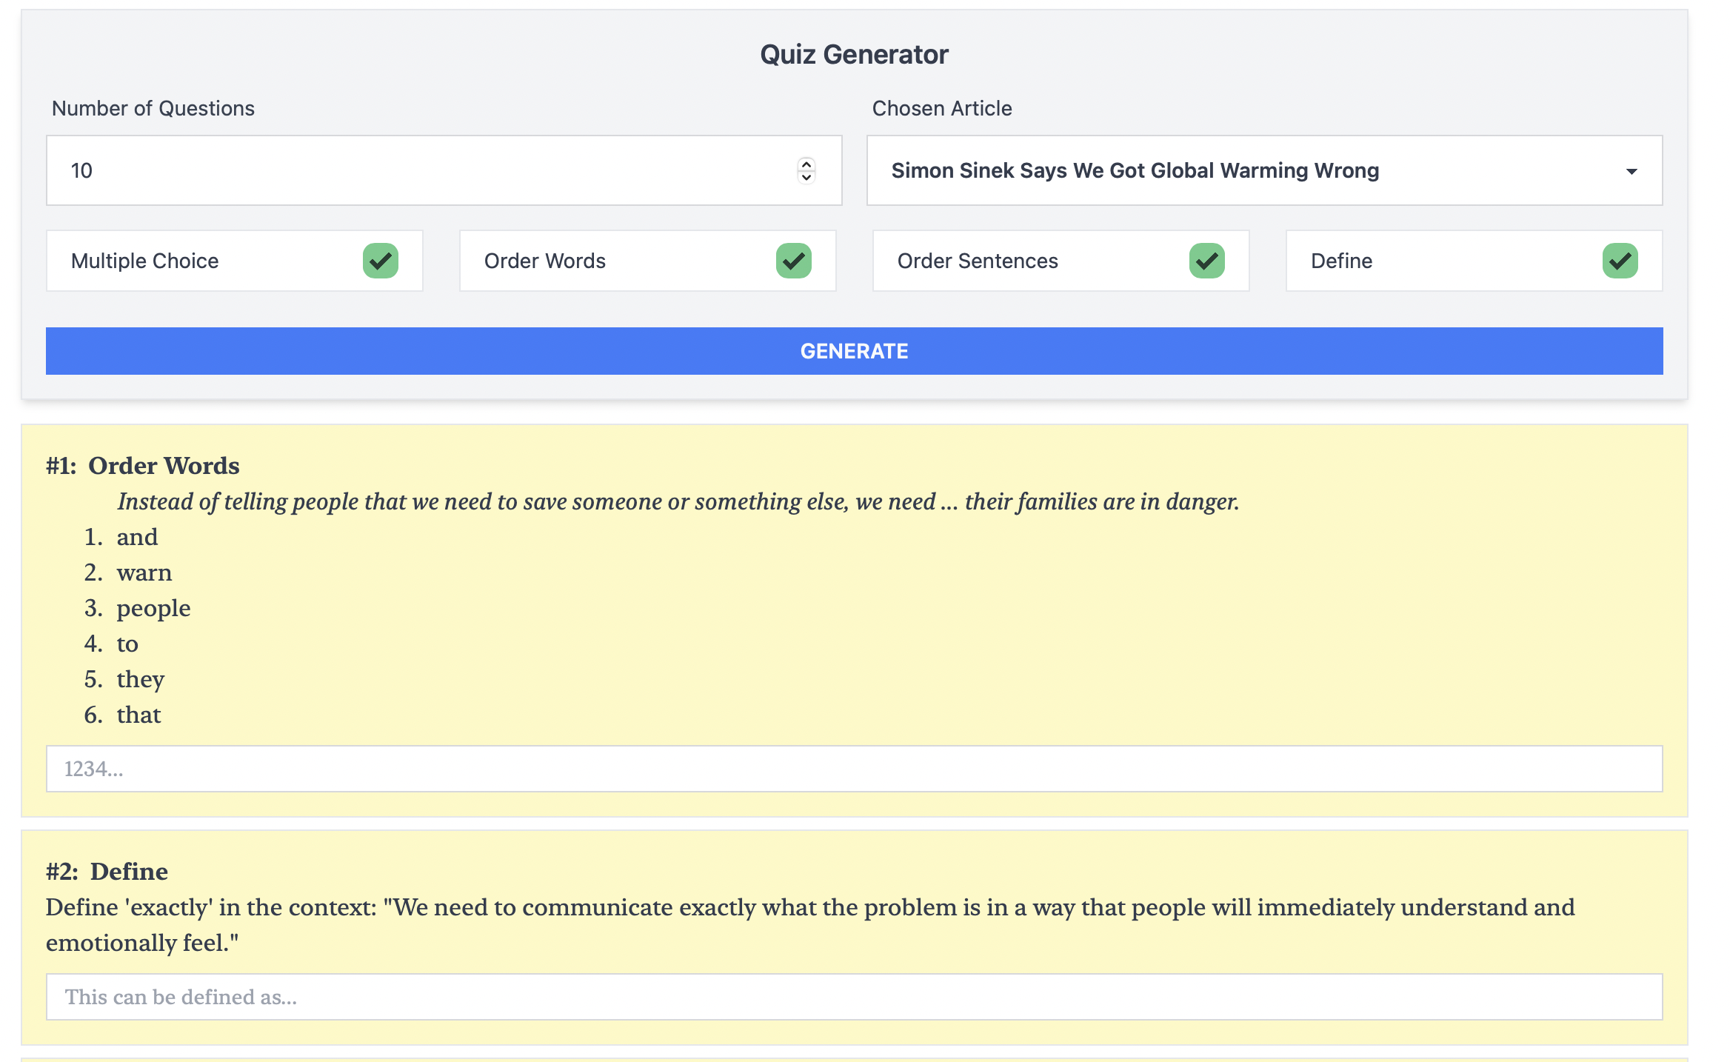This screenshot has width=1730, height=1062.
Task: Focus the Number of Questions field
Action: point(415,170)
